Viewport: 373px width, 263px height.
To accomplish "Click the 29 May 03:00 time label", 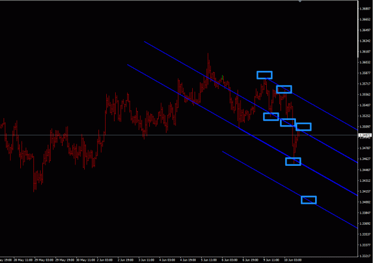I will click(44, 260).
